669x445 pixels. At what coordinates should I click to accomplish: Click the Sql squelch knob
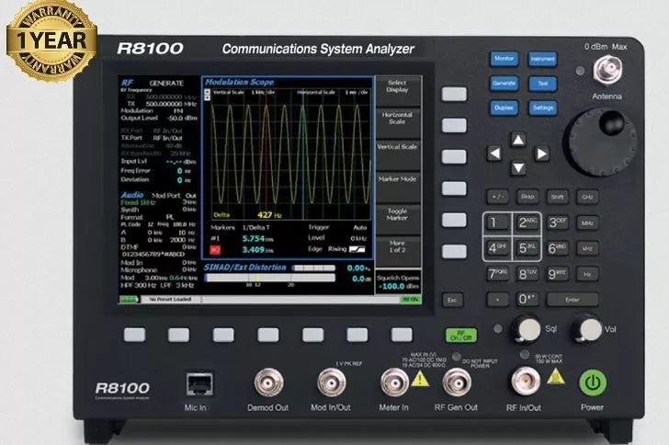[x=526, y=329]
